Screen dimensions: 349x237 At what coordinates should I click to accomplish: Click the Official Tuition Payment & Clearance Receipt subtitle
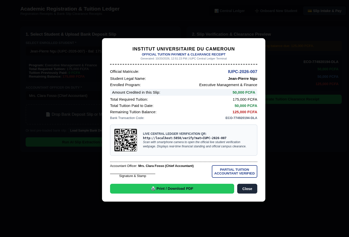pos(184,54)
